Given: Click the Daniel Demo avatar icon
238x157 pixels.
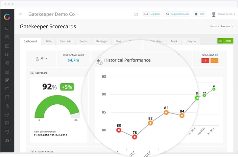Looking at the screenshot, I should (x=214, y=14).
